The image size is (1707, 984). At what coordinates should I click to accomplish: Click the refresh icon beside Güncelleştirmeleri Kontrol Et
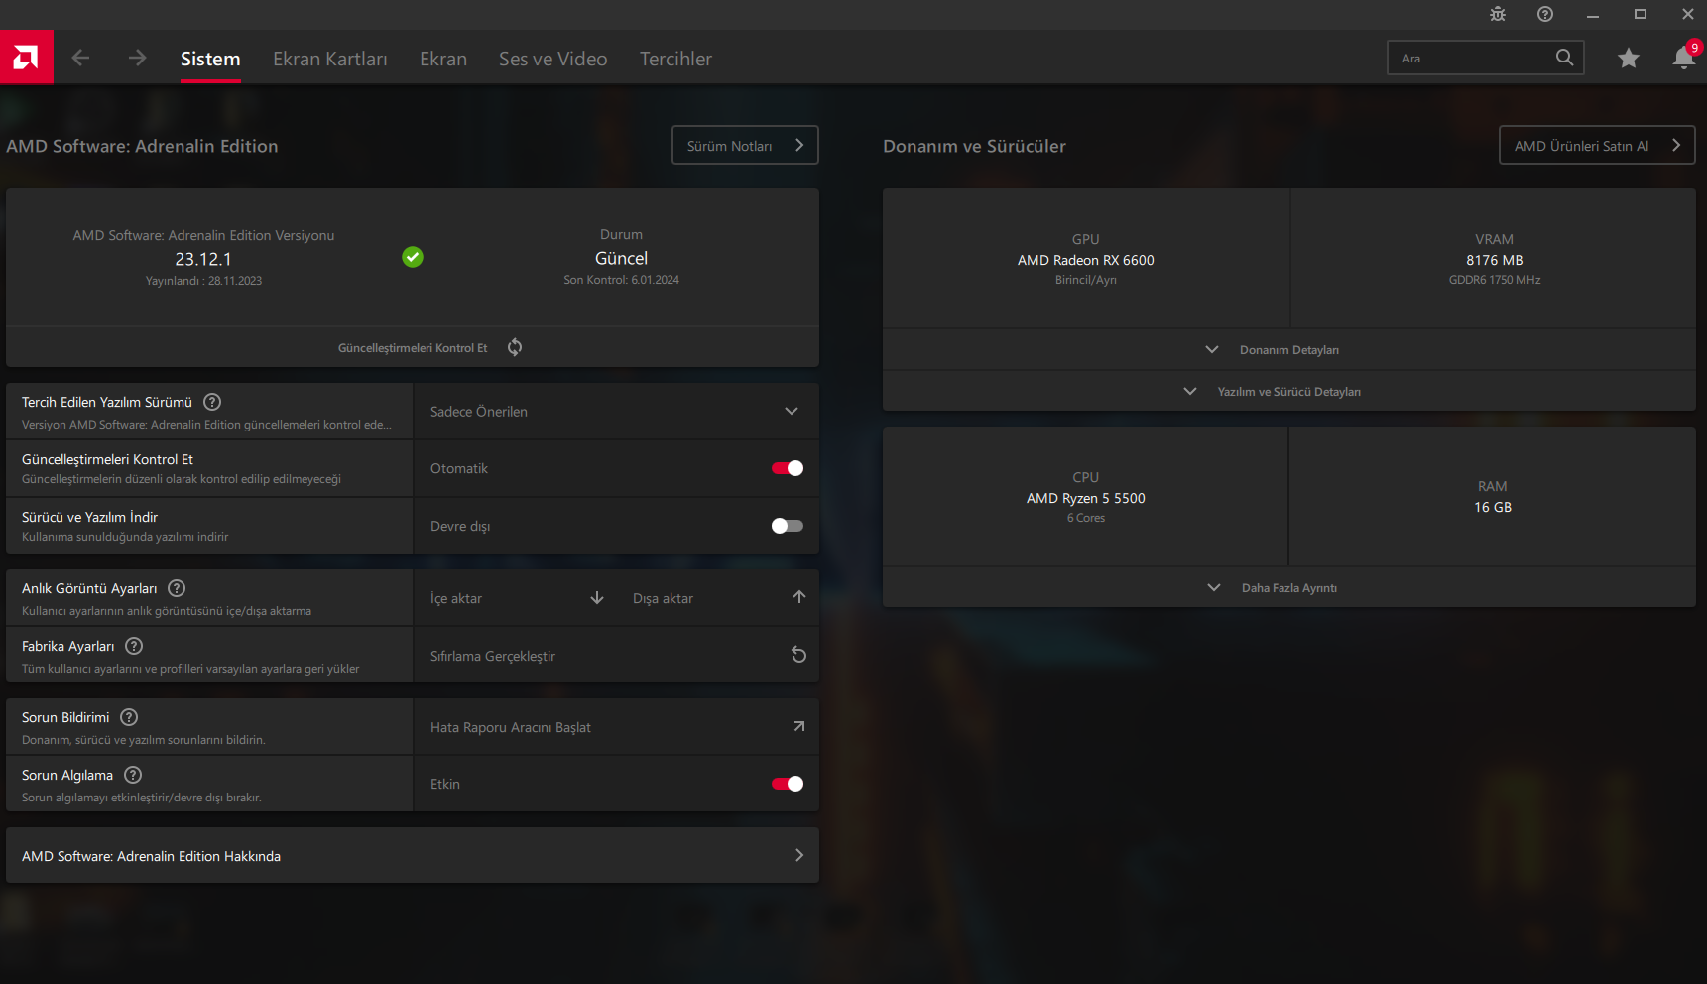pyautogui.click(x=515, y=347)
